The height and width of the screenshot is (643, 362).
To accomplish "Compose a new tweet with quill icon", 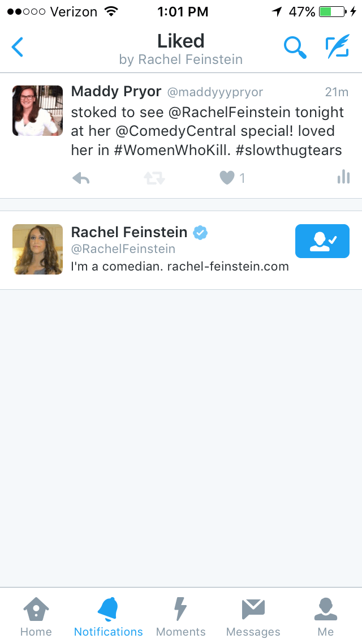I will (x=337, y=48).
